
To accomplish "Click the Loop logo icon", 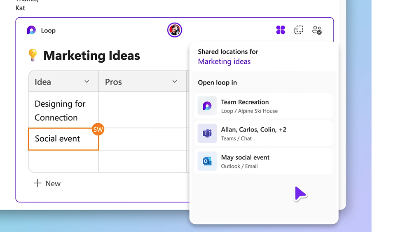I will [x=31, y=30].
